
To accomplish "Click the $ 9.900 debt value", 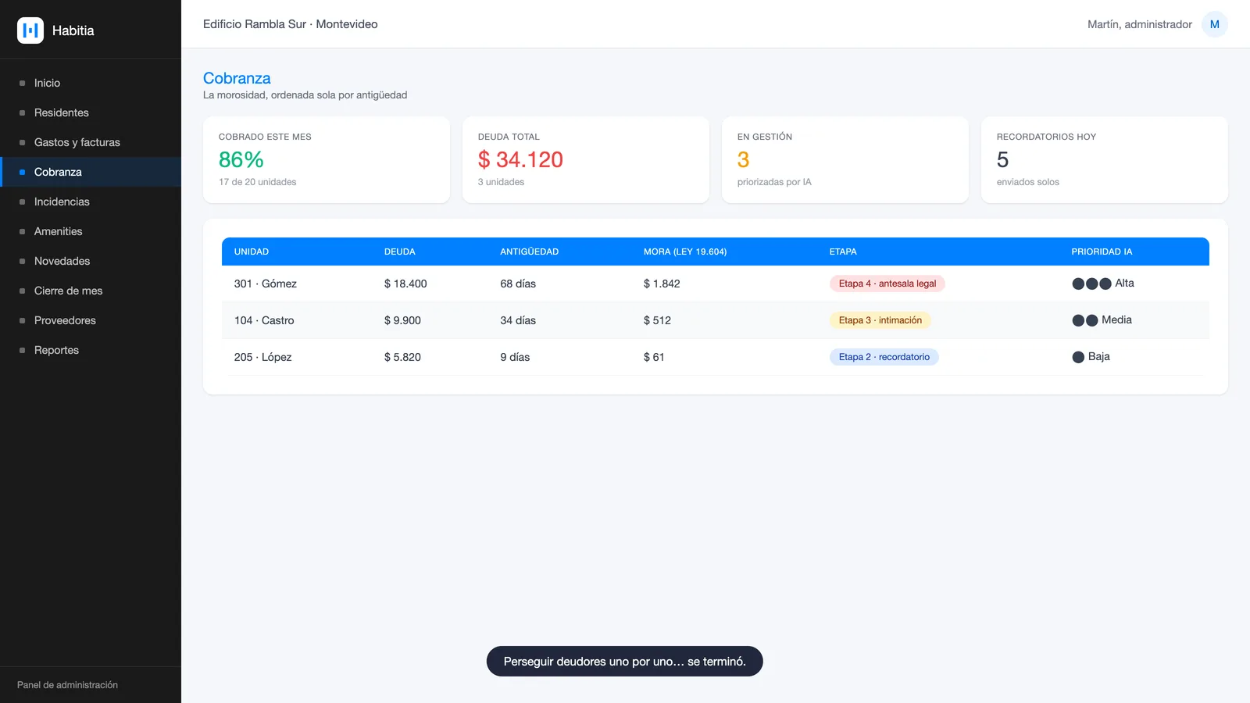I will pos(402,320).
